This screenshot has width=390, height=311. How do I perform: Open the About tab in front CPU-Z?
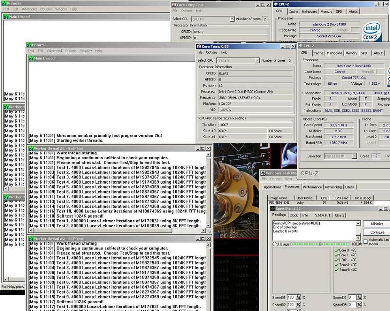[378, 53]
